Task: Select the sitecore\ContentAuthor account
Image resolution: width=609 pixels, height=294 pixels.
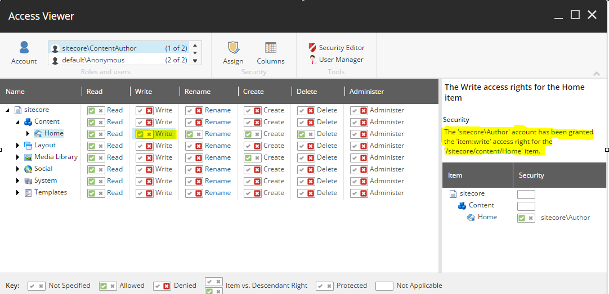Action: (x=119, y=48)
